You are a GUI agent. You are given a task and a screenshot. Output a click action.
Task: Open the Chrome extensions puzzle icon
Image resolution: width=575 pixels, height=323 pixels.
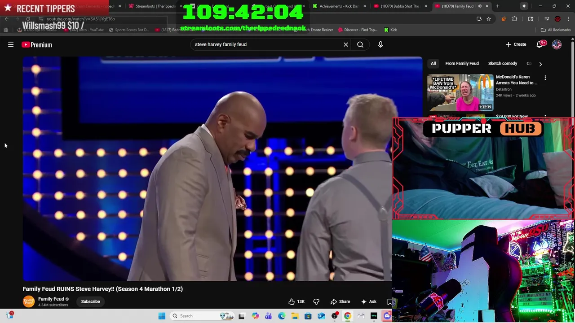tap(515, 19)
